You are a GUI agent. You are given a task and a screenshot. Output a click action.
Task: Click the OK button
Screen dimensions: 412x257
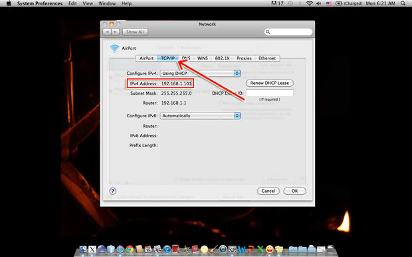click(294, 191)
